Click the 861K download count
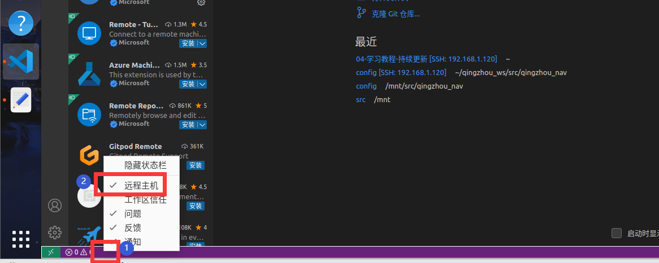This screenshot has height=263, width=659. pyautogui.click(x=185, y=106)
